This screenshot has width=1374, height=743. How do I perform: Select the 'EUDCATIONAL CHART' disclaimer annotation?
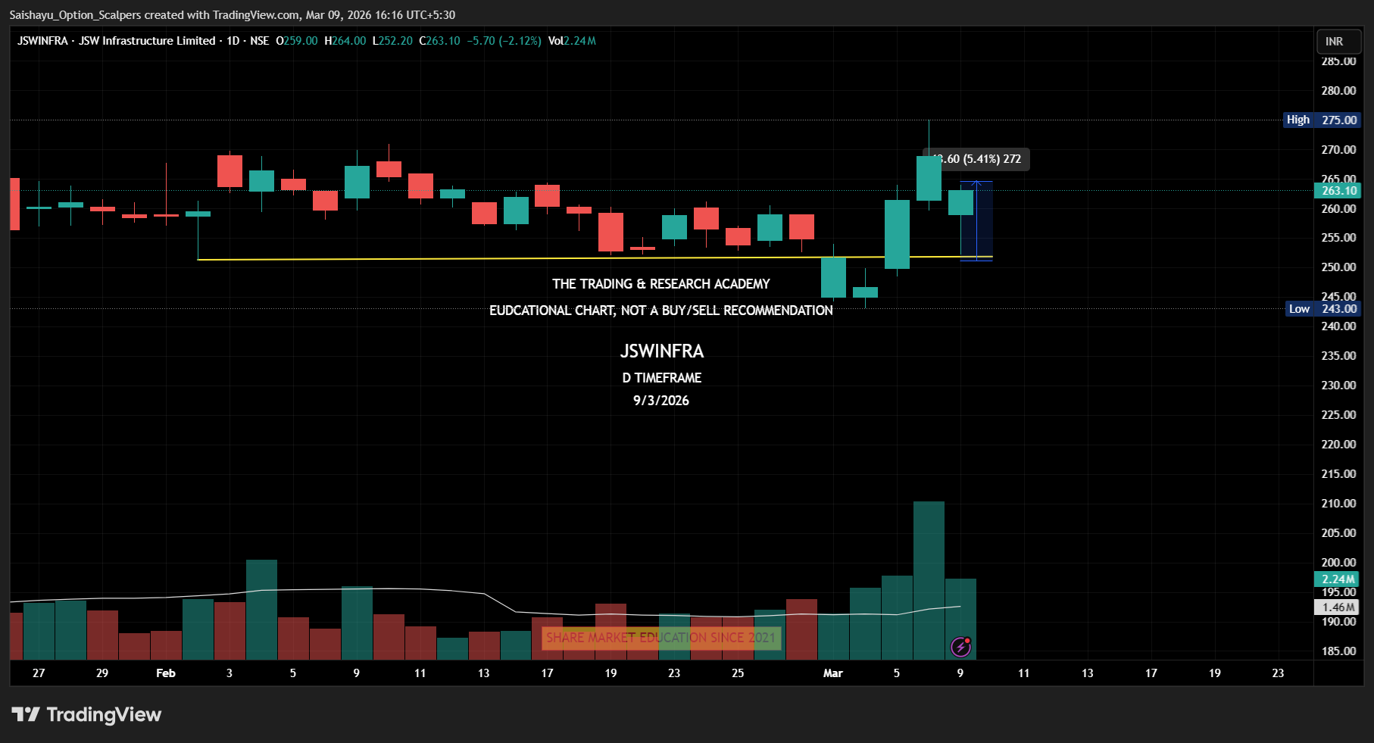[x=661, y=311]
